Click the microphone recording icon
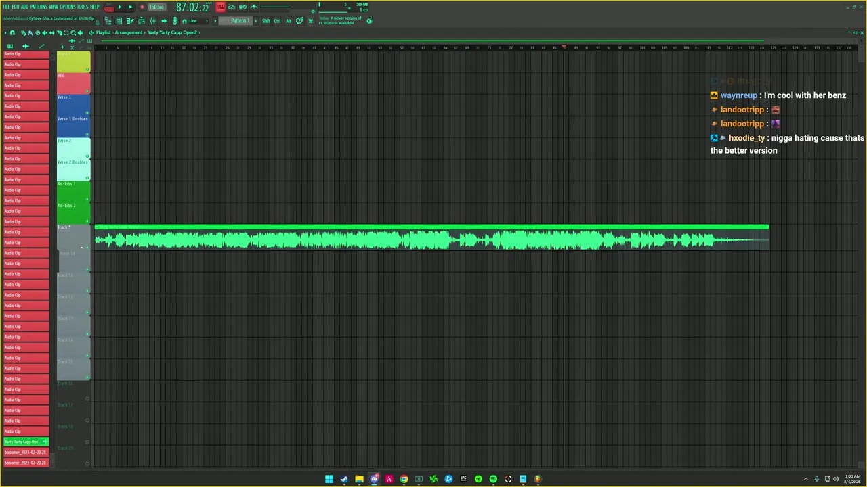The image size is (867, 487). [175, 21]
